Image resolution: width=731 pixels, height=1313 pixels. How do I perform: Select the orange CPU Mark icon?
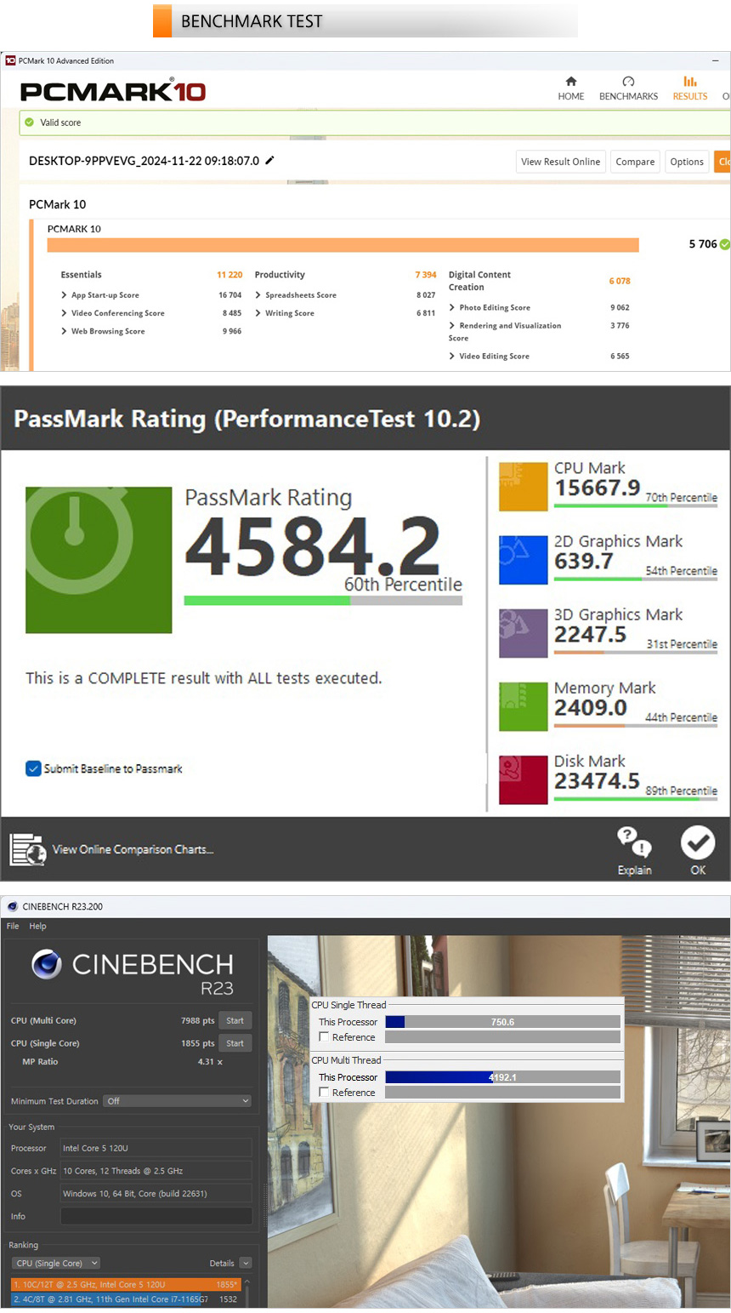[x=523, y=487]
